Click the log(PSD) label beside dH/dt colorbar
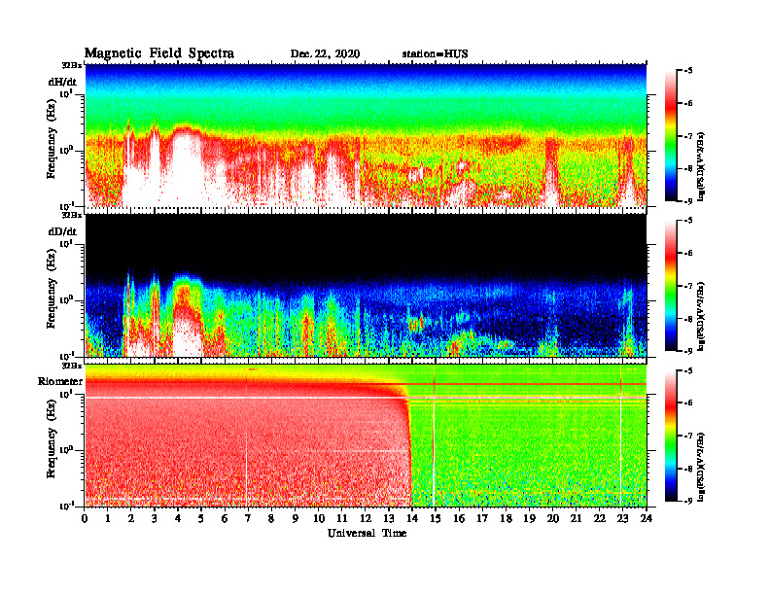 click(x=701, y=165)
